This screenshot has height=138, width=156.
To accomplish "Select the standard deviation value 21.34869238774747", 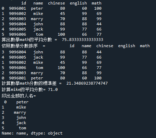I will 87,83.
